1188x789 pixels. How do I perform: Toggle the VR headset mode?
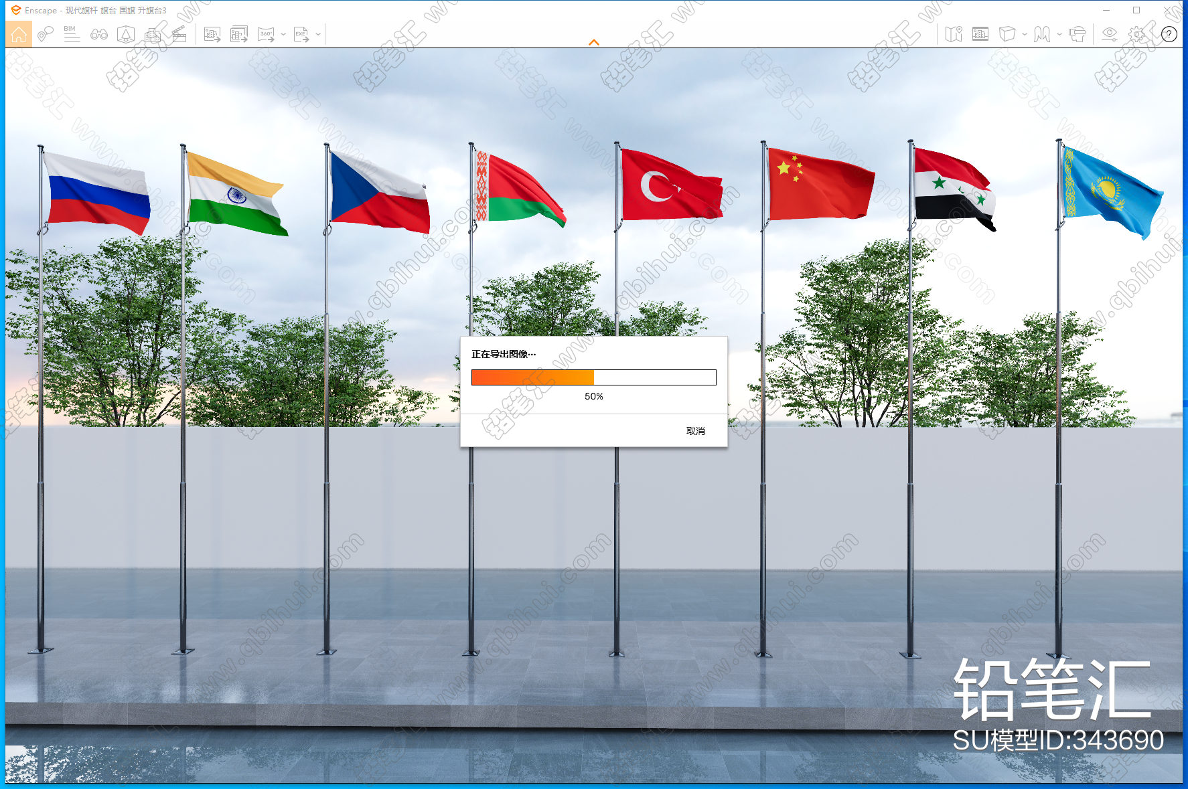(x=1077, y=34)
